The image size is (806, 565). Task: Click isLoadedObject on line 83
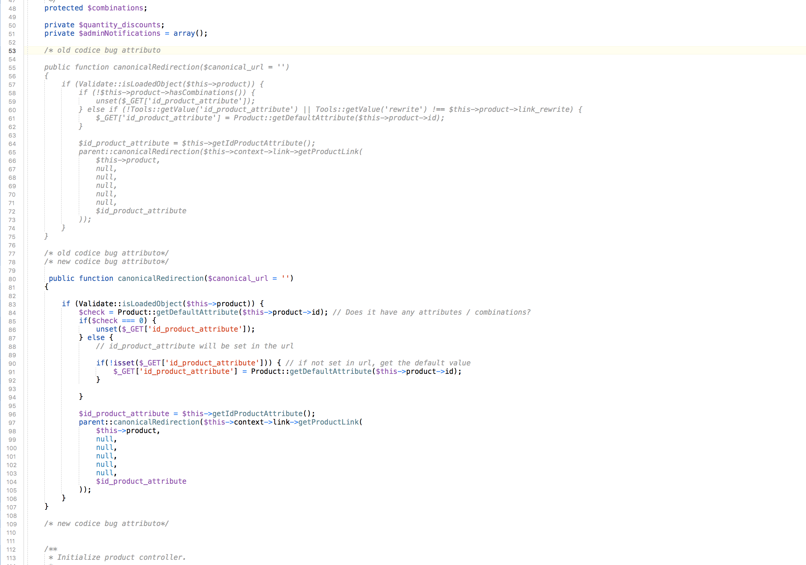coord(152,304)
